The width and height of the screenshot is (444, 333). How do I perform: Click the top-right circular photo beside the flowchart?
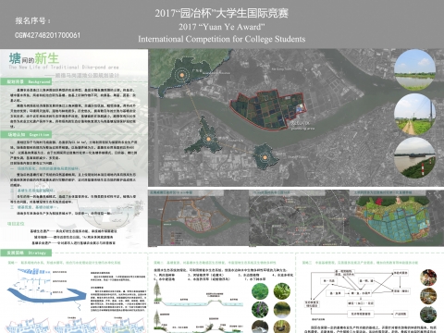[428, 277]
